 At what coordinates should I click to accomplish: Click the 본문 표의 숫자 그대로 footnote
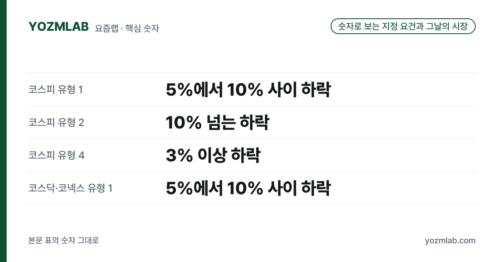pyautogui.click(x=64, y=240)
